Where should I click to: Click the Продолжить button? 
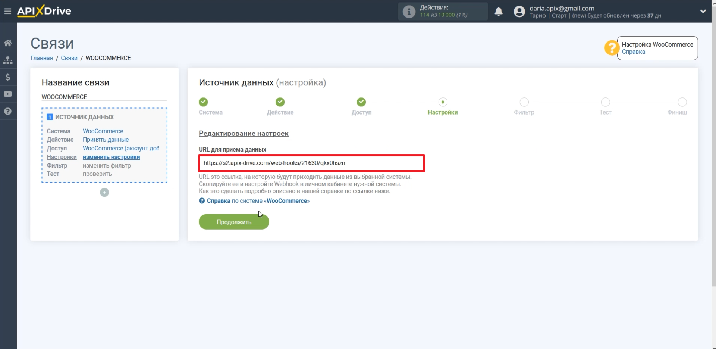click(234, 222)
